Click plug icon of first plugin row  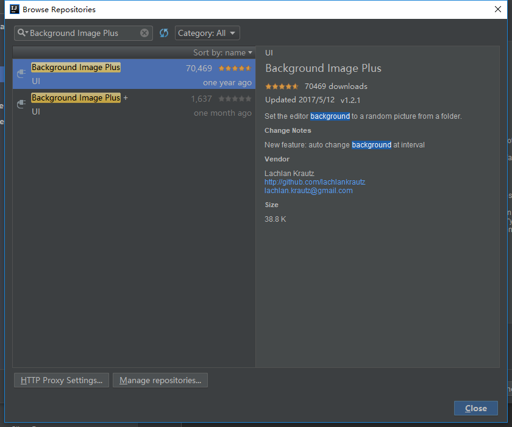[x=21, y=74]
